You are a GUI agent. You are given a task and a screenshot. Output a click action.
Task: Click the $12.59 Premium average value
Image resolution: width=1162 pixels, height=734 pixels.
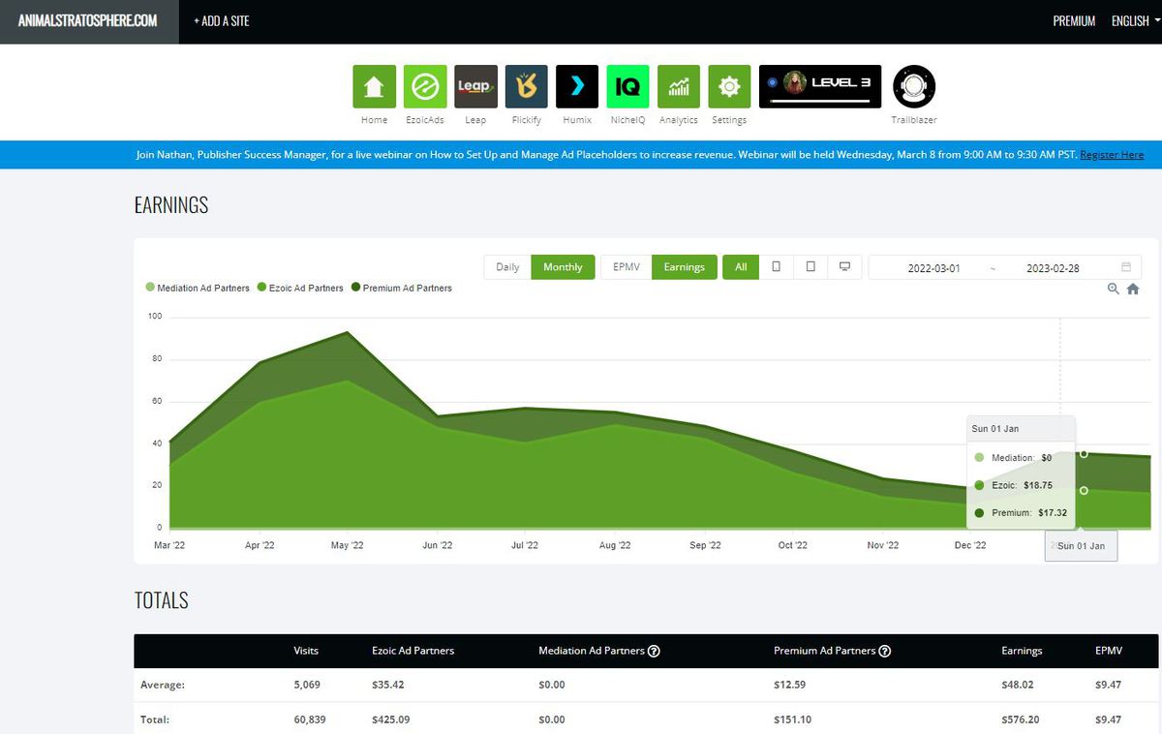click(790, 685)
